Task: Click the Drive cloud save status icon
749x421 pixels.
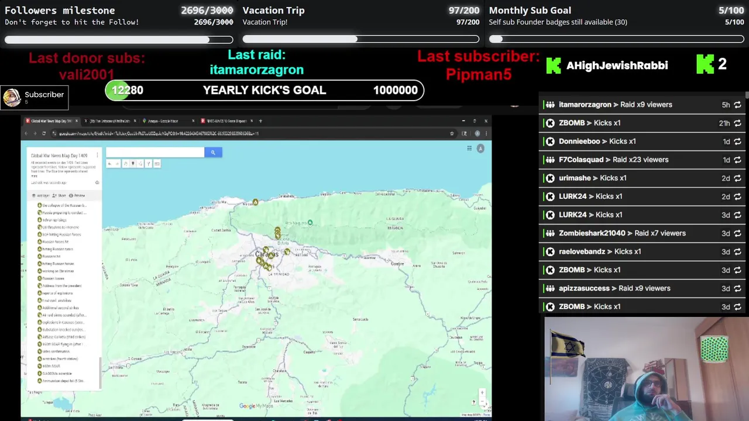Action: [x=97, y=182]
